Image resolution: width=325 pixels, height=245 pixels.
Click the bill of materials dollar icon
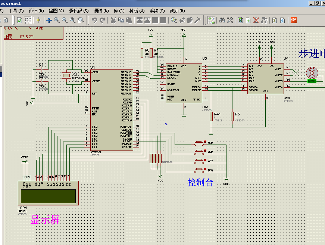274,20
